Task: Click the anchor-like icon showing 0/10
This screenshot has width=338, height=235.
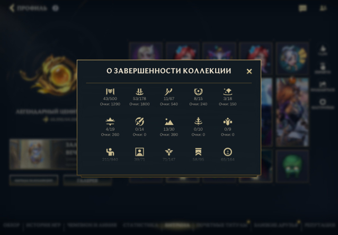Action: [x=198, y=122]
